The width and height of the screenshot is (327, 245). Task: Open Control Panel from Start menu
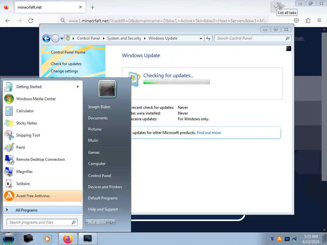pos(100,176)
